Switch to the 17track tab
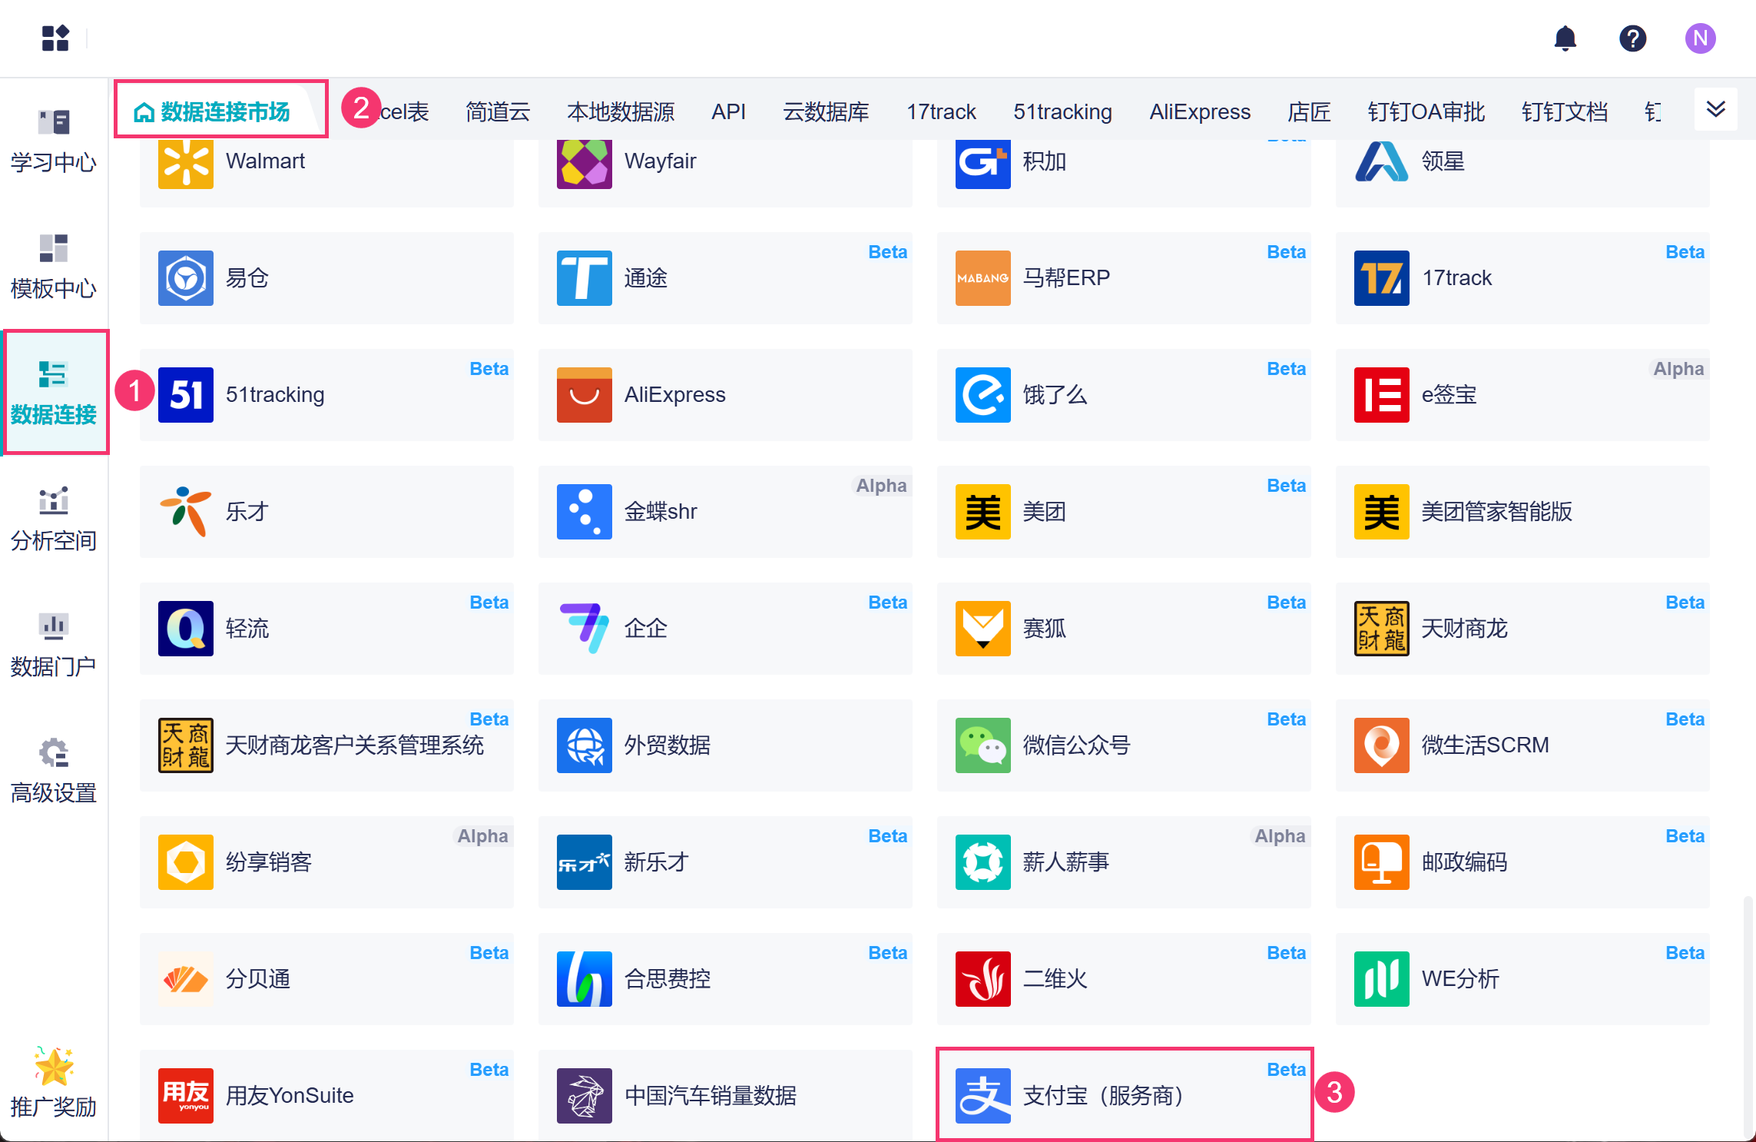Screen dimensions: 1756x1142 tap(941, 112)
